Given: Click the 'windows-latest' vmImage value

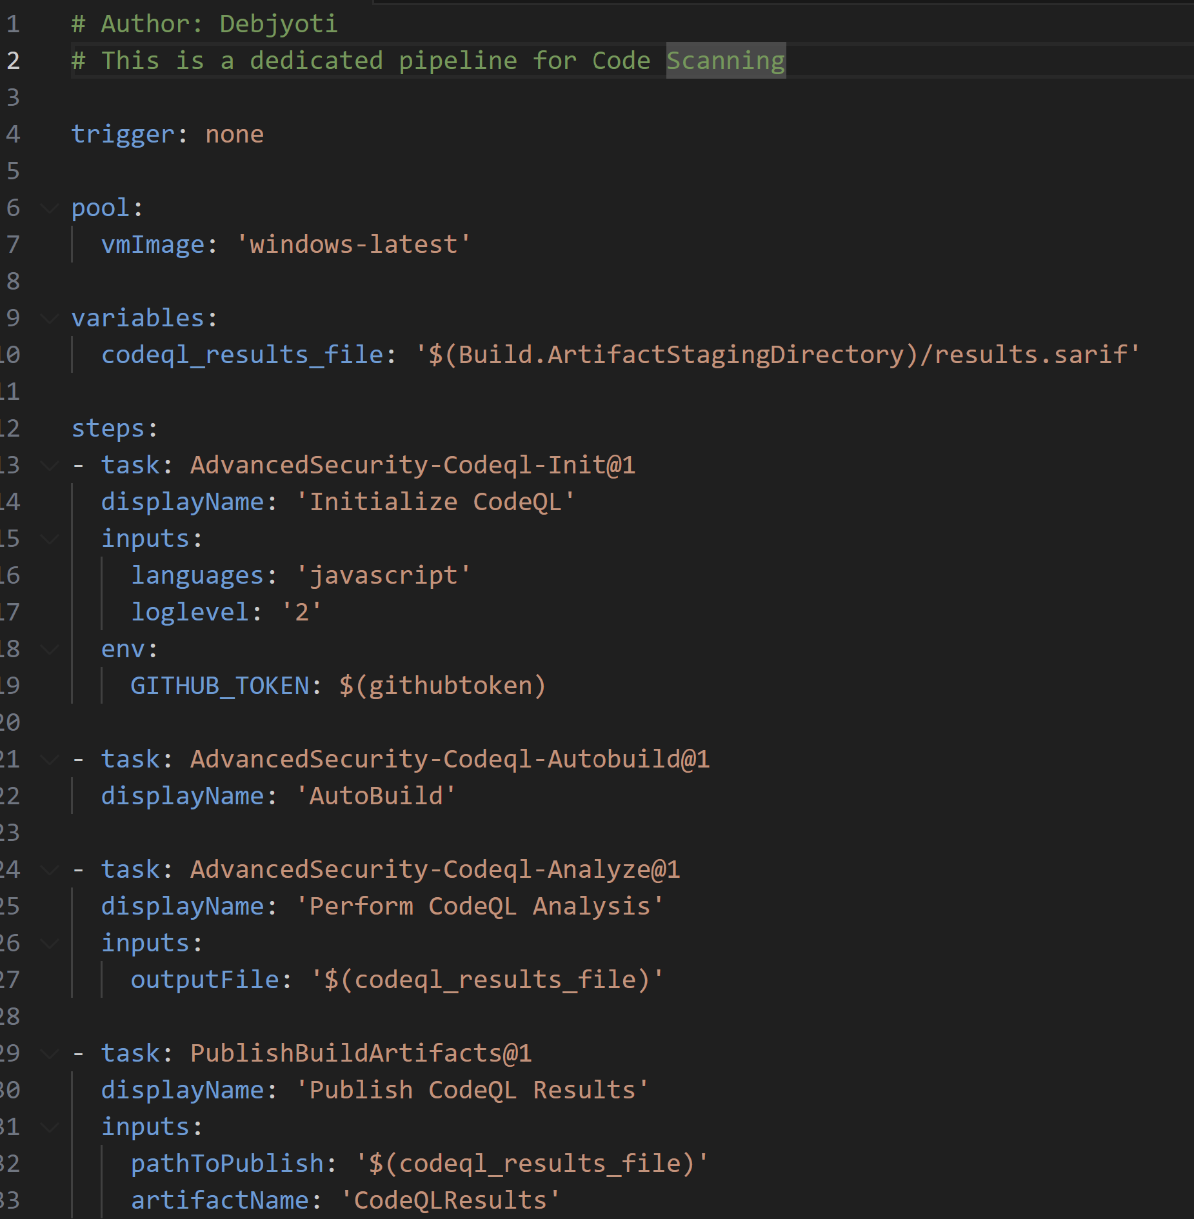Looking at the screenshot, I should pyautogui.click(x=353, y=245).
